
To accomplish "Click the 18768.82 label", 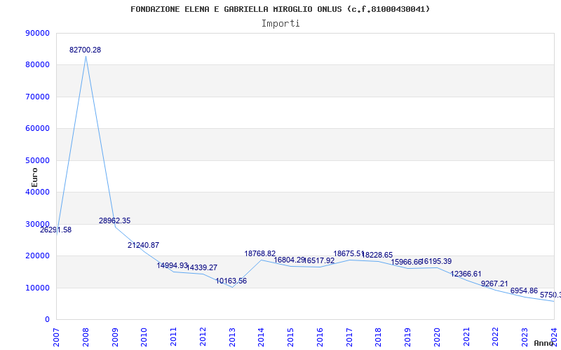I will tap(260, 253).
